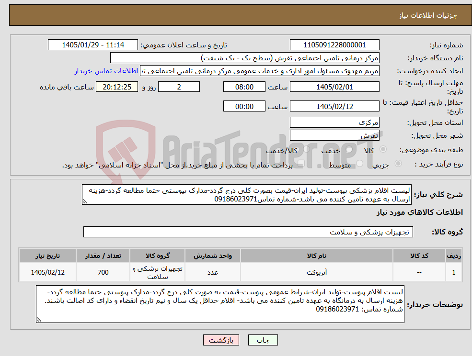
Task: Click the شرح کلی نیاز label
Action: (438, 195)
